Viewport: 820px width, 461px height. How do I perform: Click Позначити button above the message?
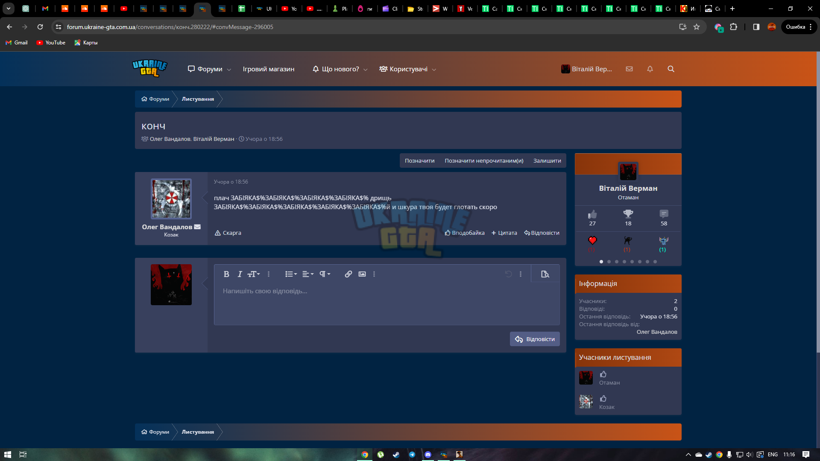pos(419,160)
